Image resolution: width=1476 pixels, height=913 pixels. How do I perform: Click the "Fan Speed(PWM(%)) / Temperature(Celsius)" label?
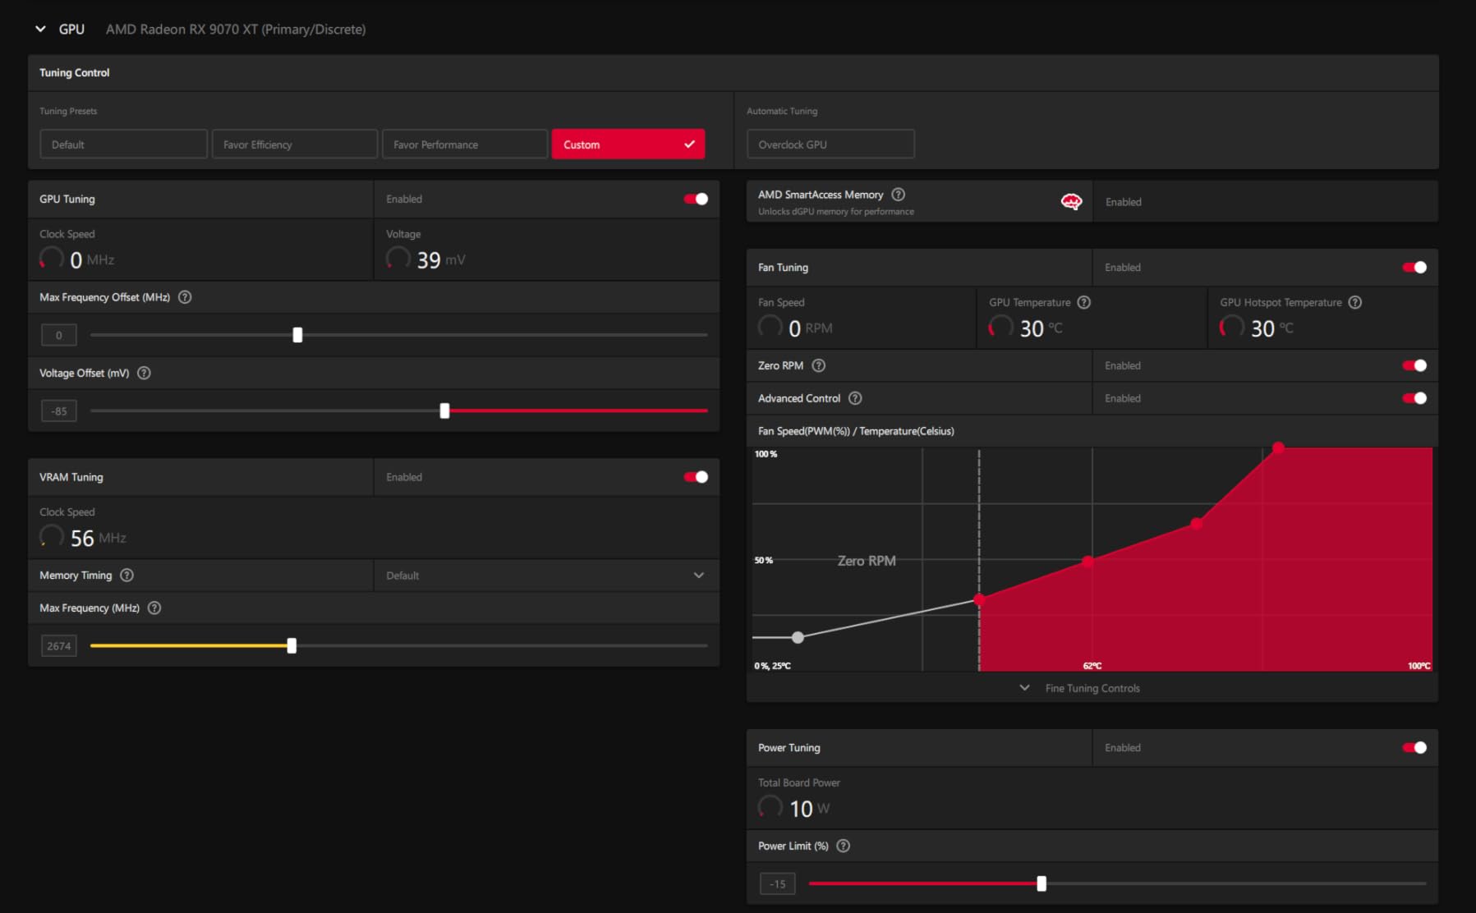point(856,431)
